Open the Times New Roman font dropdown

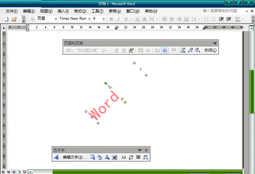[x=89, y=19]
